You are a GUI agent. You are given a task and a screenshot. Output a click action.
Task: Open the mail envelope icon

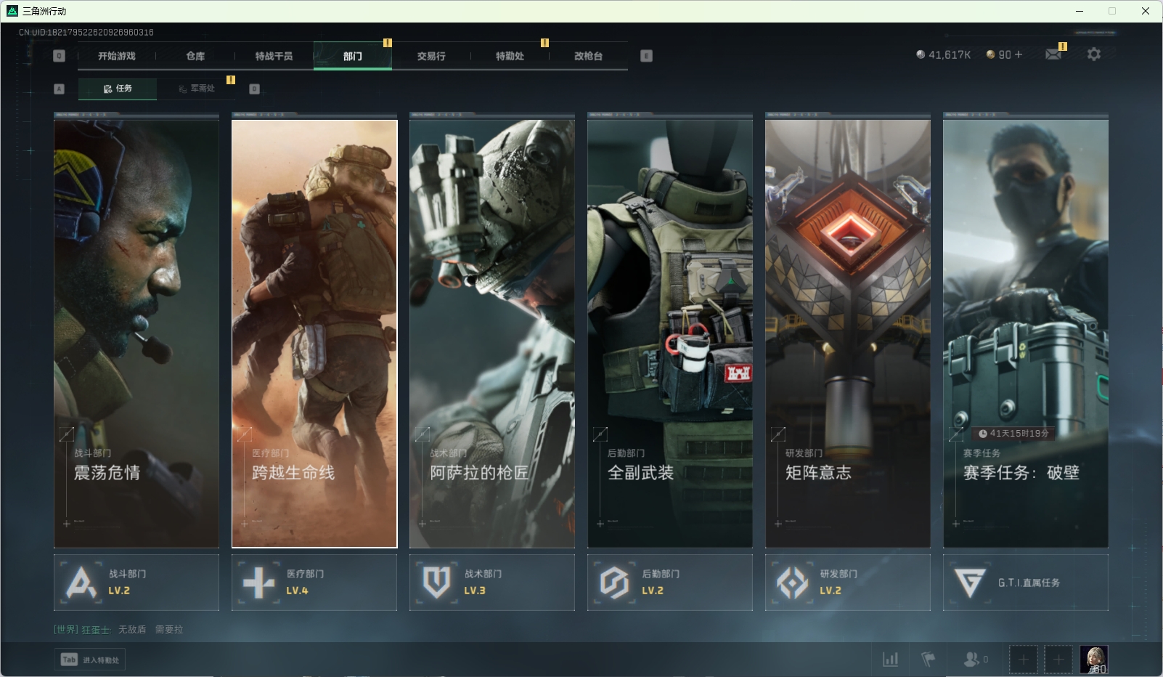click(1053, 54)
